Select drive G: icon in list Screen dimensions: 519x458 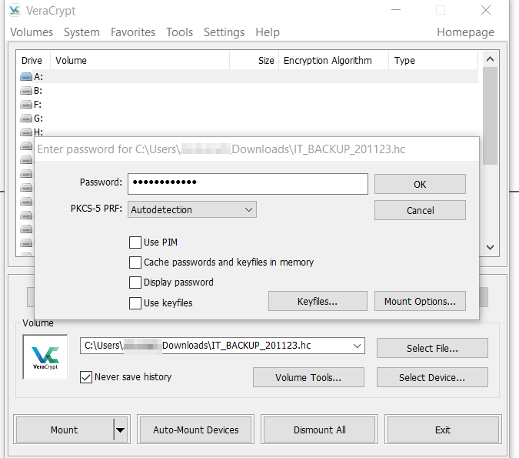point(26,118)
